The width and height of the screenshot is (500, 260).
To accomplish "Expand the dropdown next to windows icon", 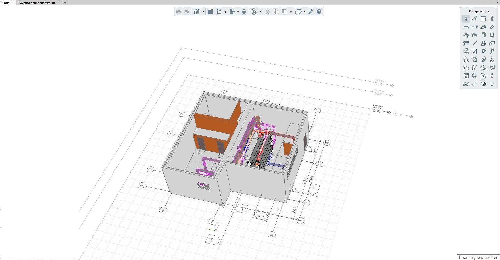I will tap(305, 12).
